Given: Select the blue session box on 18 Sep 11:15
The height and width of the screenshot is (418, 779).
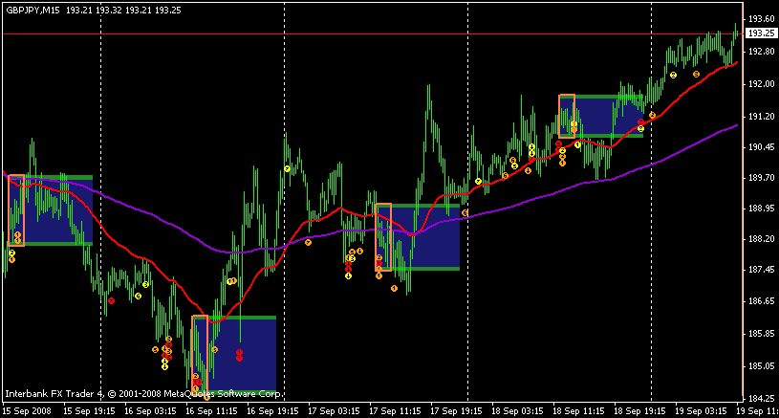Looking at the screenshot, I should 601,117.
